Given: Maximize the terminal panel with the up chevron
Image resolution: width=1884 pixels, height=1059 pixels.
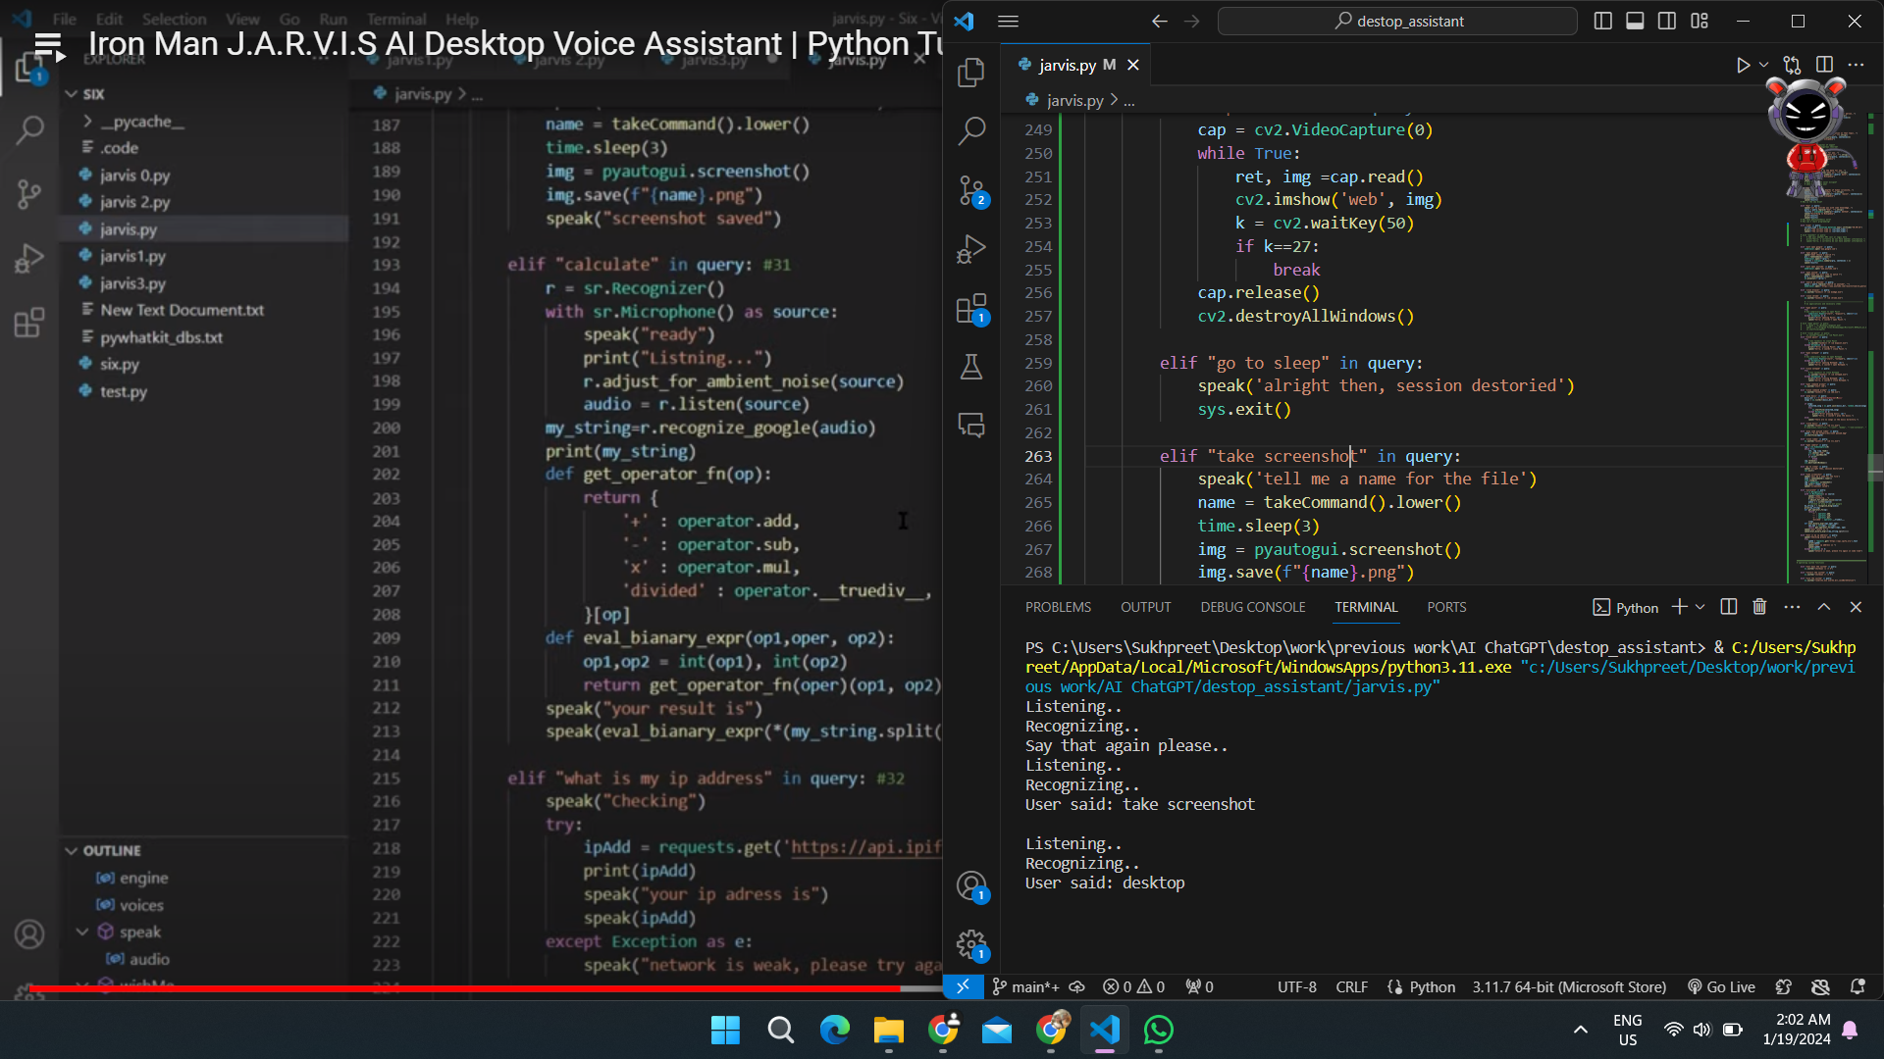Looking at the screenshot, I should (1824, 607).
